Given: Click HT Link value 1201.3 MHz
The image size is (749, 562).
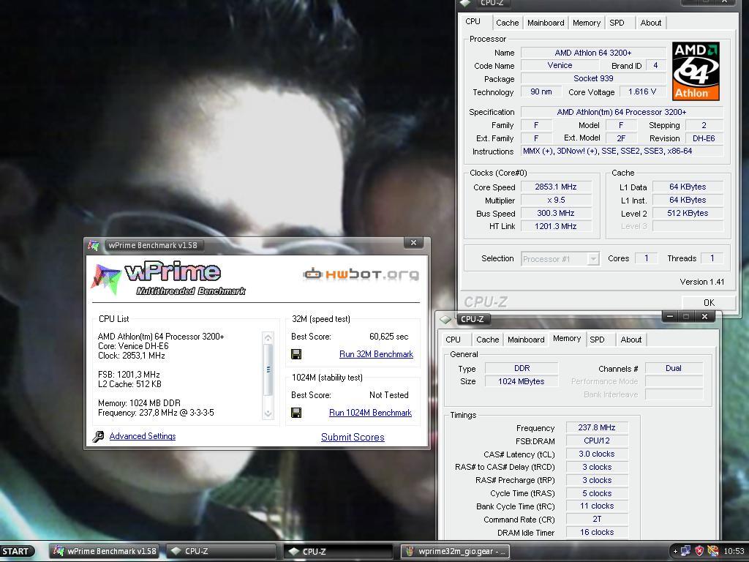Looking at the screenshot, I should [x=556, y=227].
